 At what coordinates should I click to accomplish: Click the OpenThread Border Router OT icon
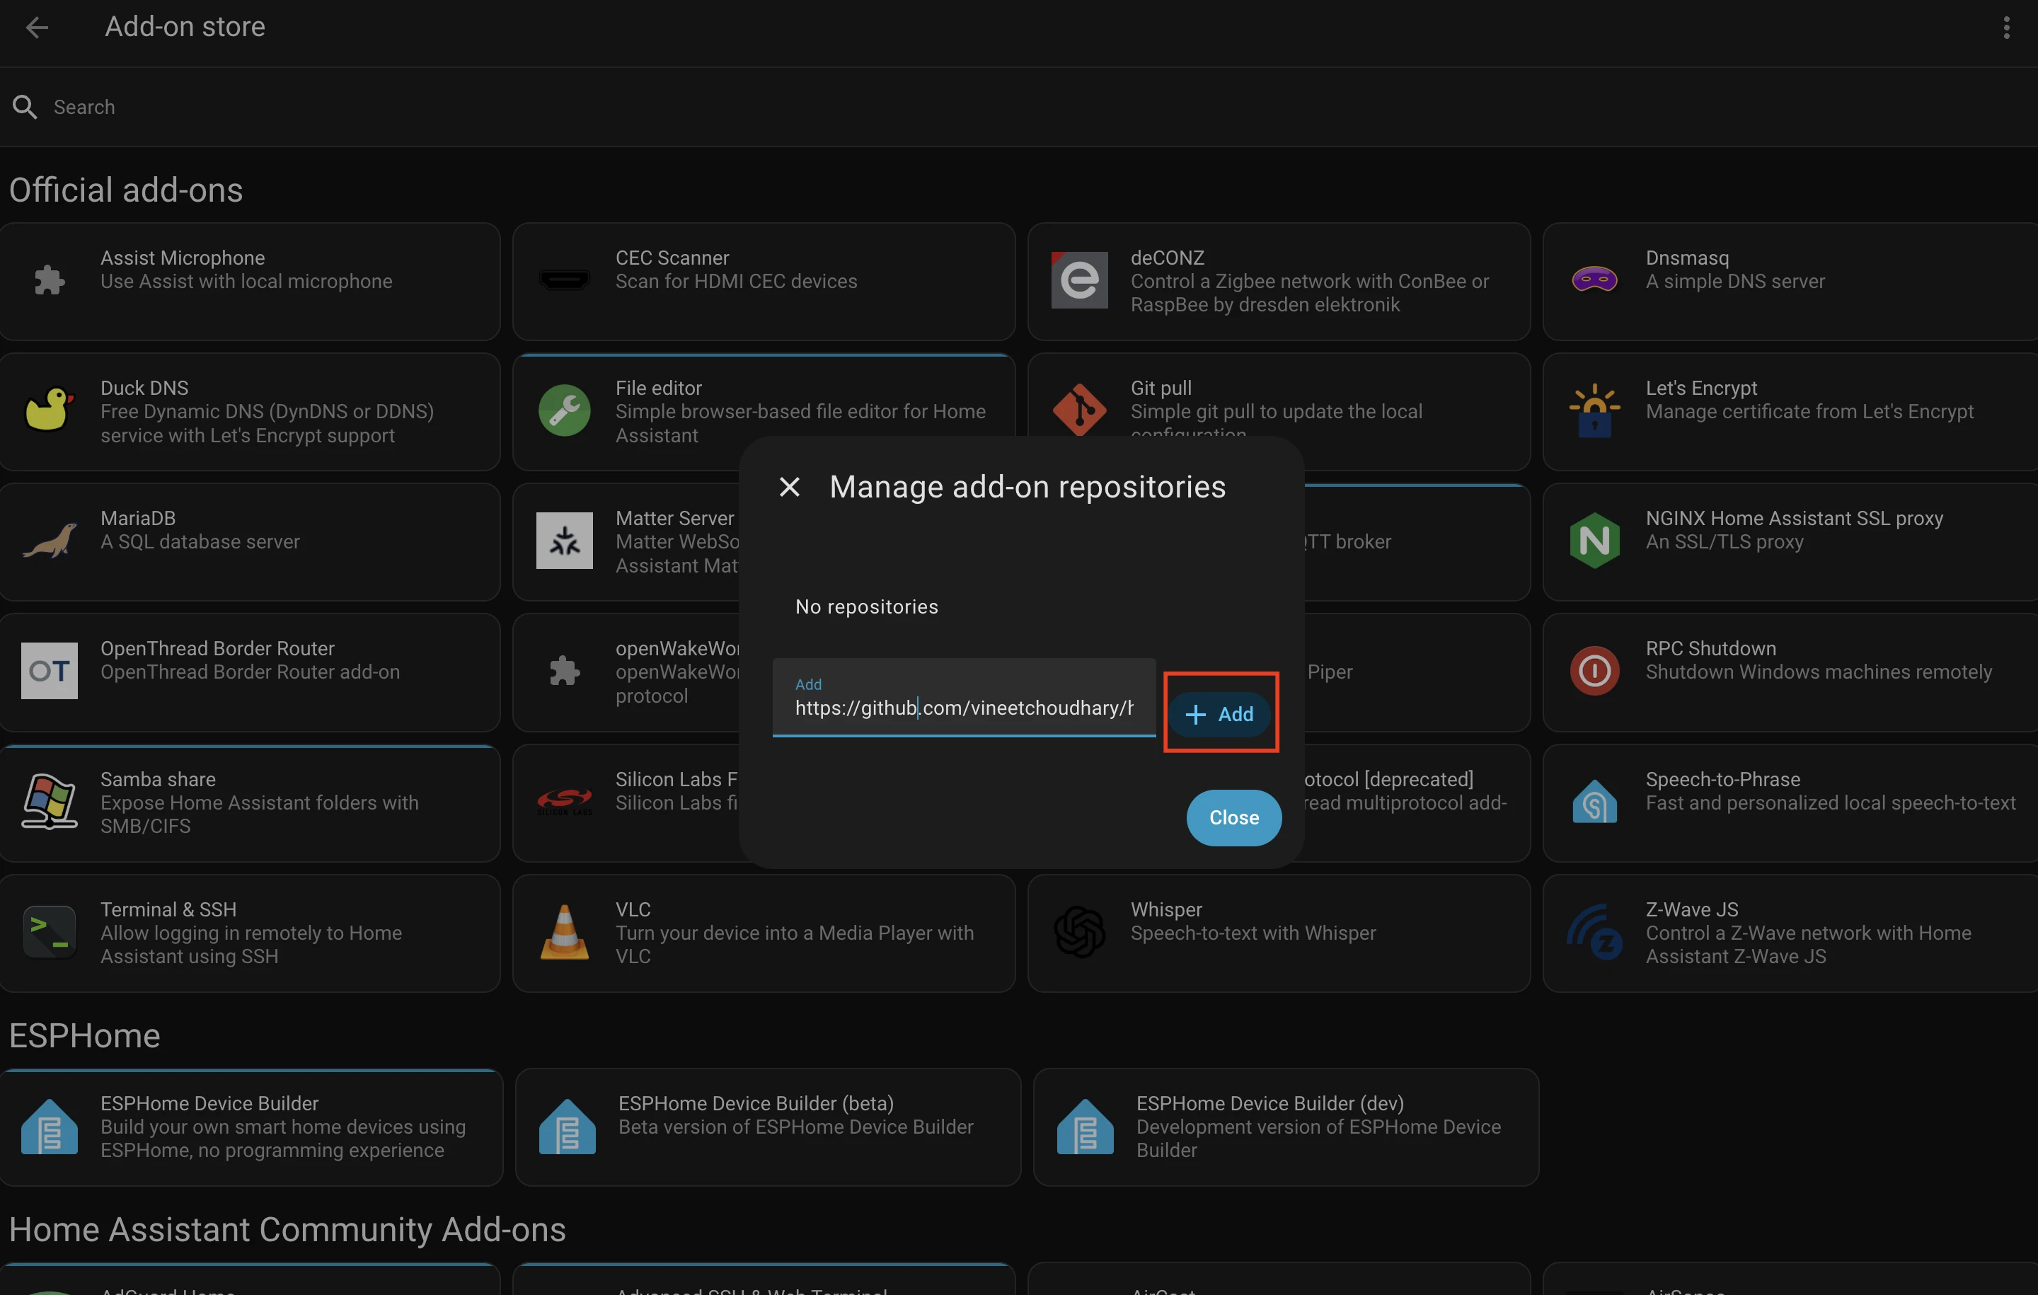click(x=49, y=670)
